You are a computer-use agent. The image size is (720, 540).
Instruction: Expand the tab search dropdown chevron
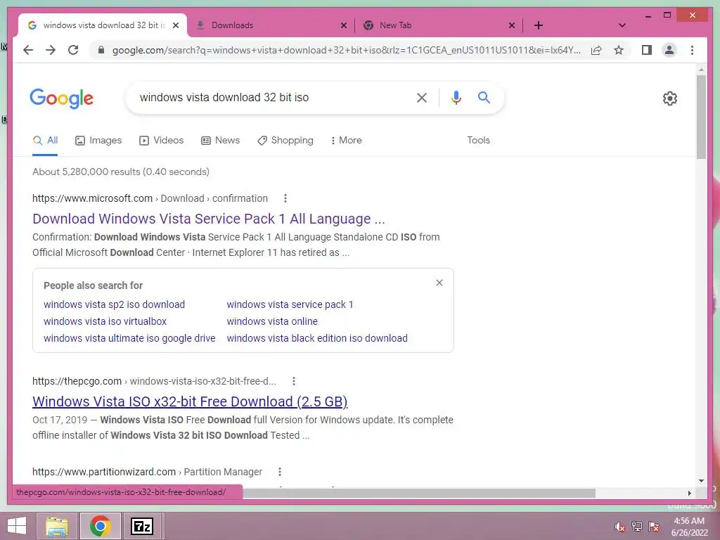click(622, 25)
